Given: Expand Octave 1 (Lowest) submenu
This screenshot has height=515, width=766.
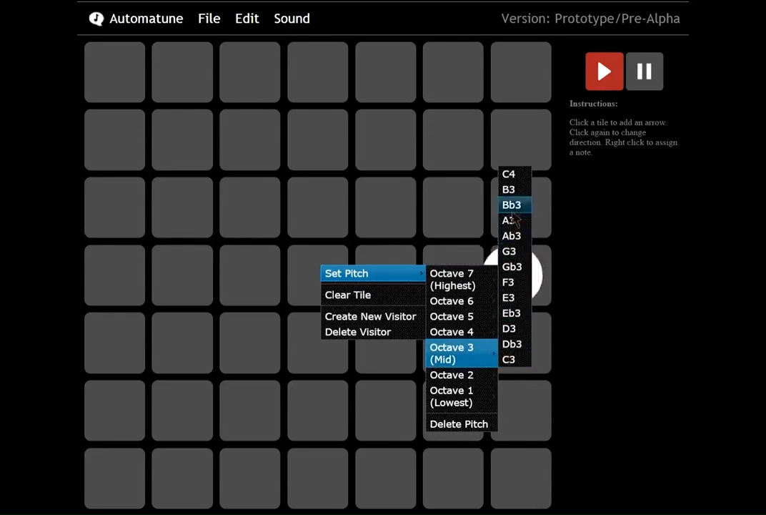Looking at the screenshot, I should coord(452,396).
